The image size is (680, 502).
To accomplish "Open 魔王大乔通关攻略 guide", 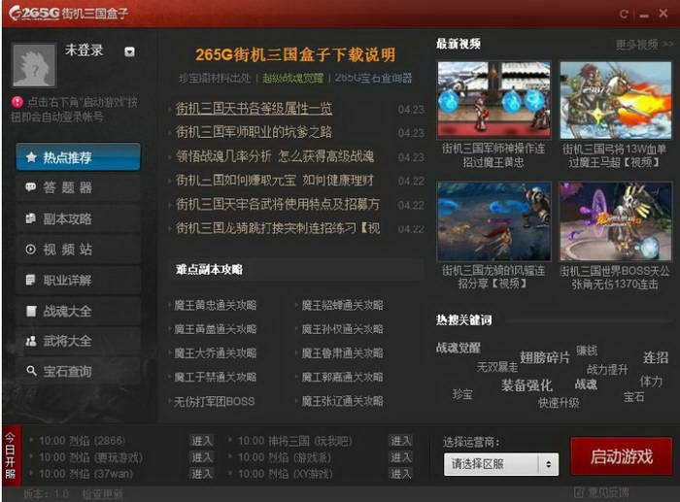I will (215, 353).
